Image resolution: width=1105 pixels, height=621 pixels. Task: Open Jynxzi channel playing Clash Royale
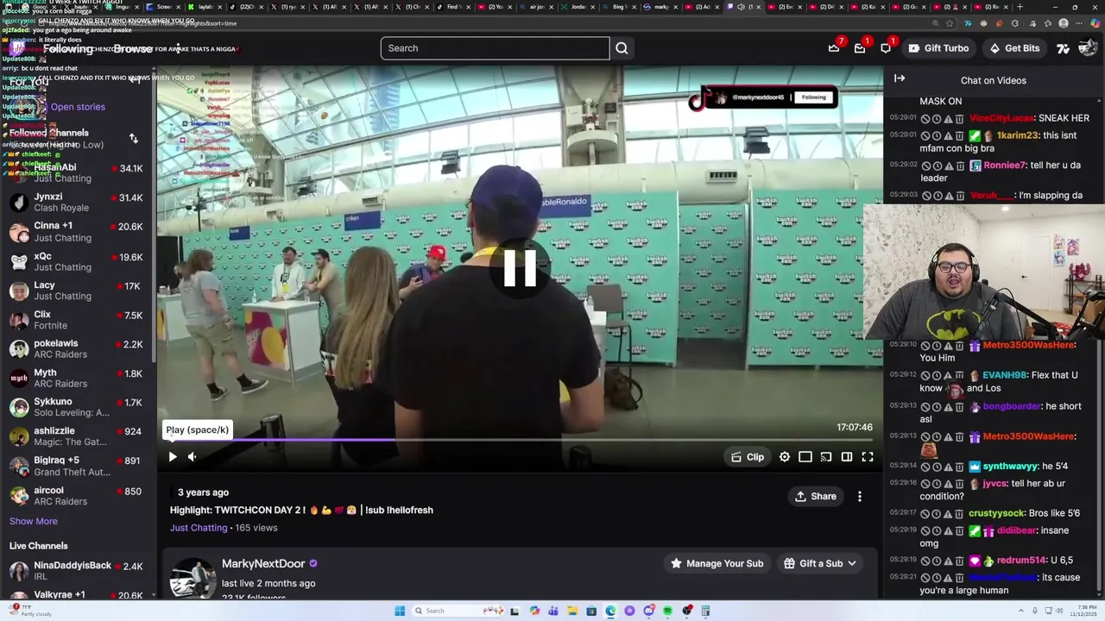(78, 202)
